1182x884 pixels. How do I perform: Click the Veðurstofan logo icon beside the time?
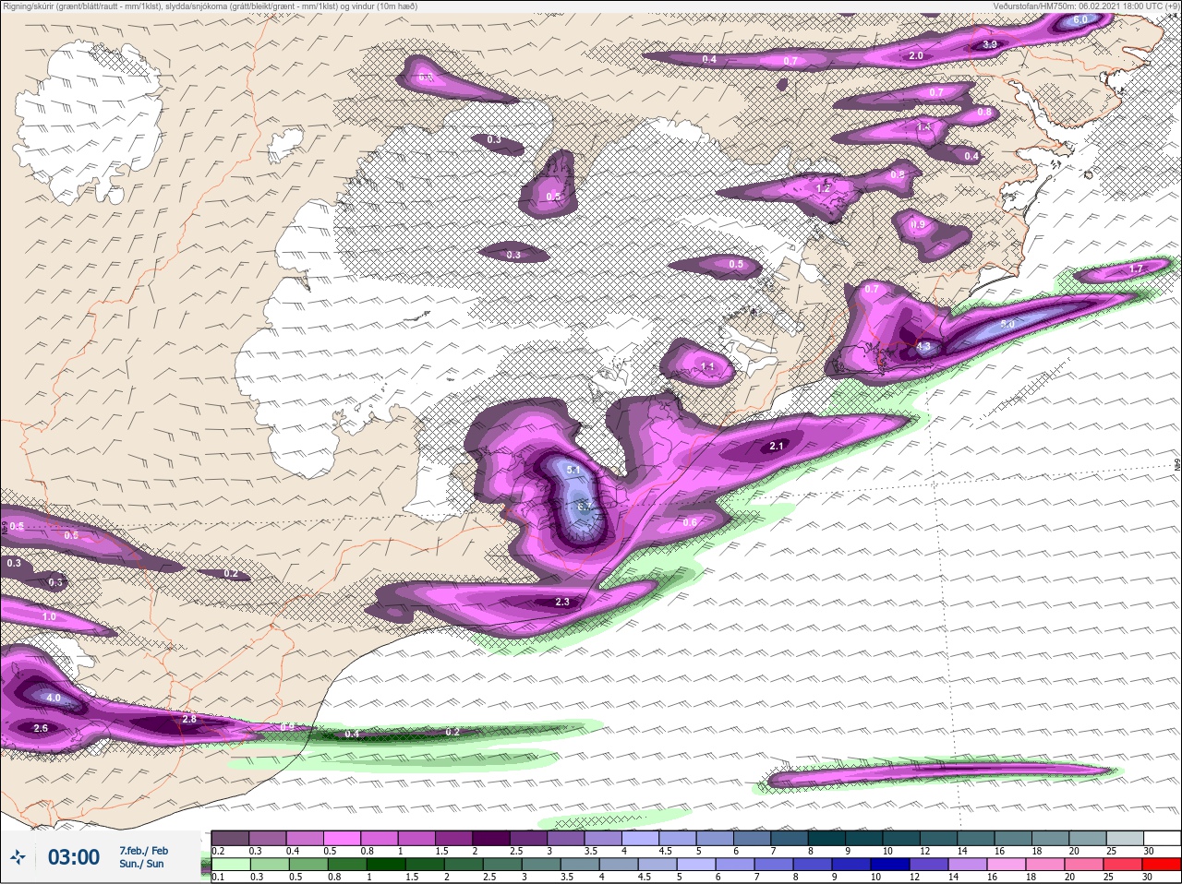pyautogui.click(x=18, y=858)
